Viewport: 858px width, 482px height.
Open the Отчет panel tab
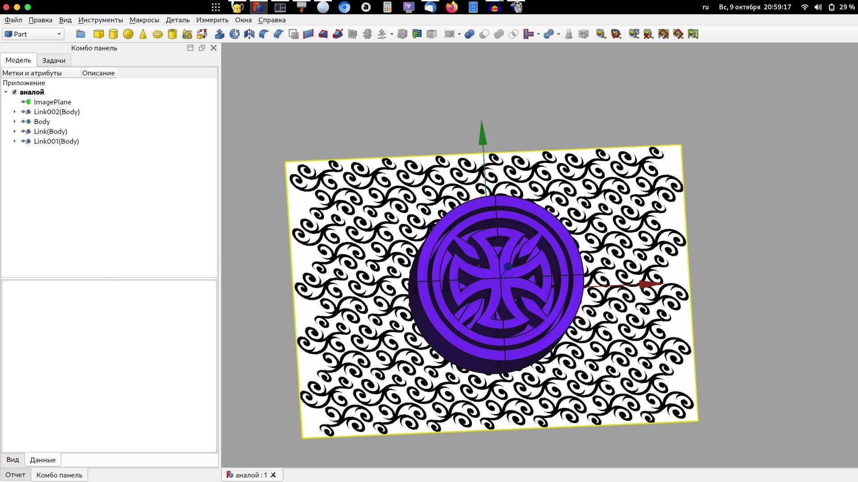tap(15, 474)
